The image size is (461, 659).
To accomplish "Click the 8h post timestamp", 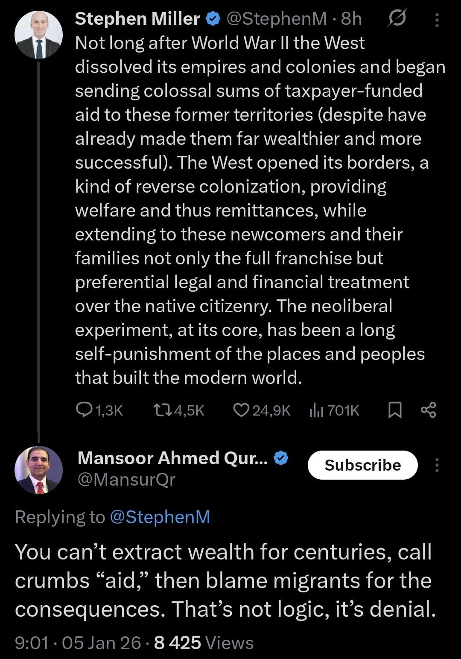I will click(351, 19).
